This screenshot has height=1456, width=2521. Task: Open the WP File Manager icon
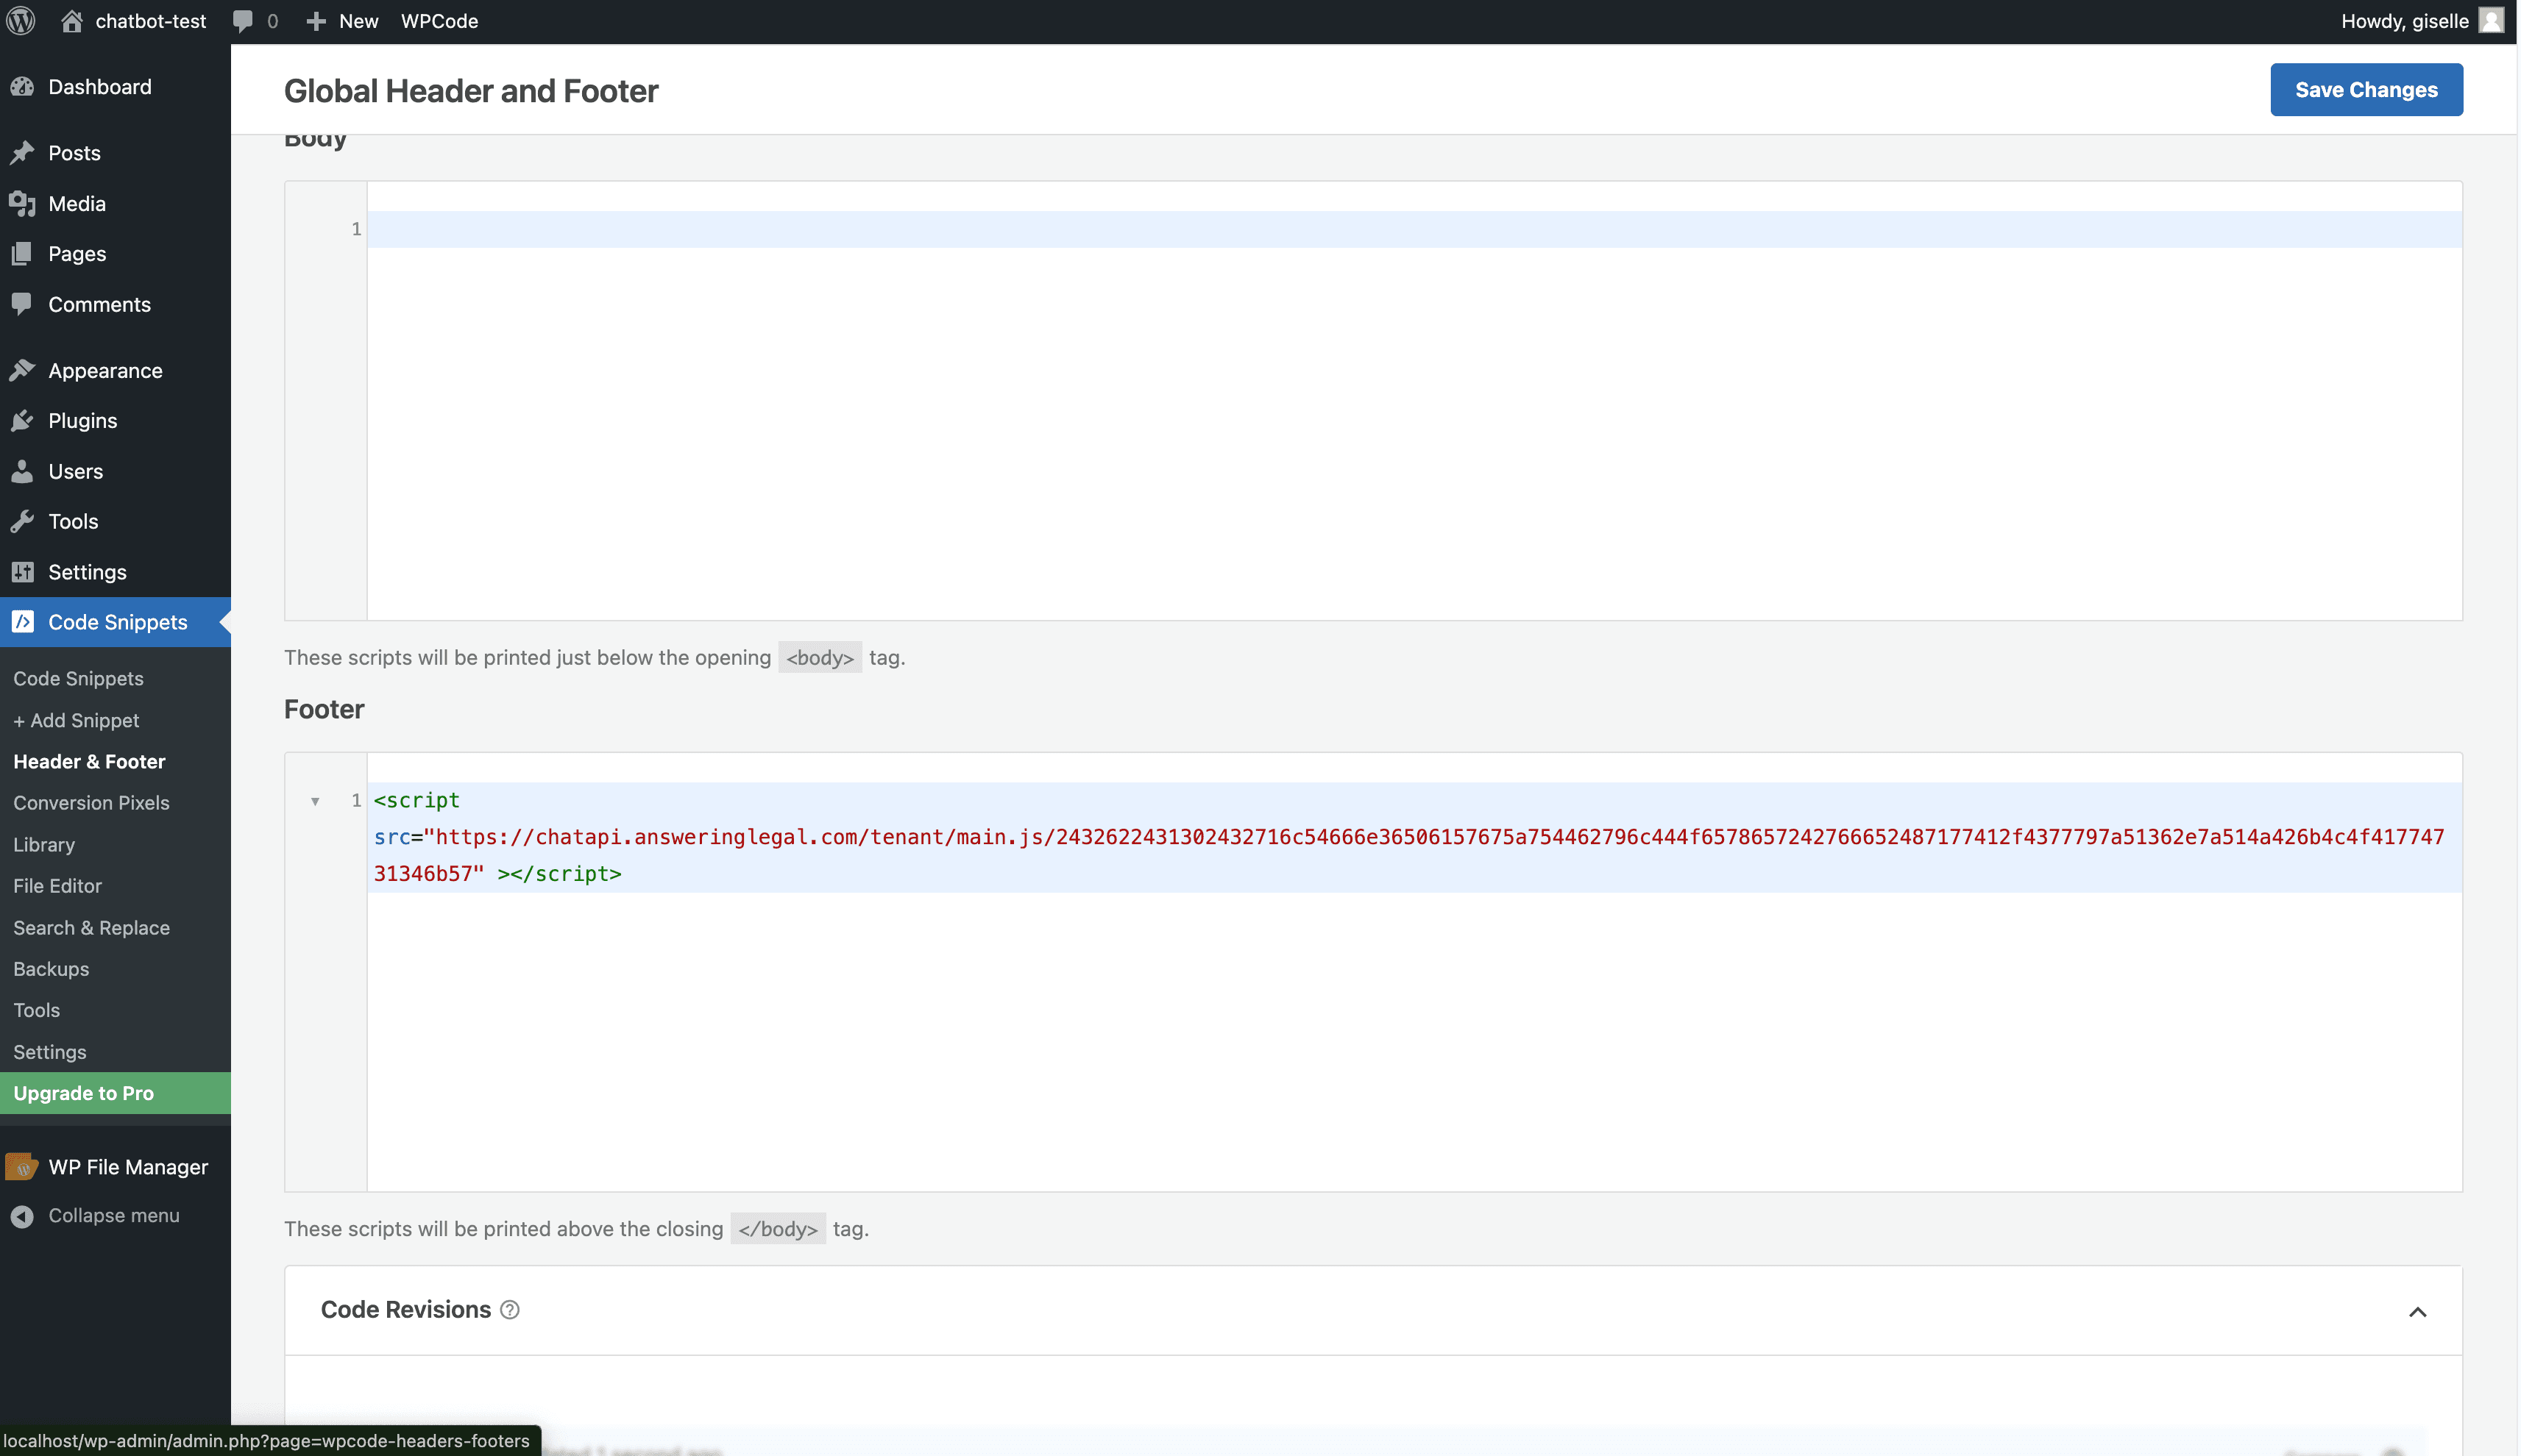(x=22, y=1167)
